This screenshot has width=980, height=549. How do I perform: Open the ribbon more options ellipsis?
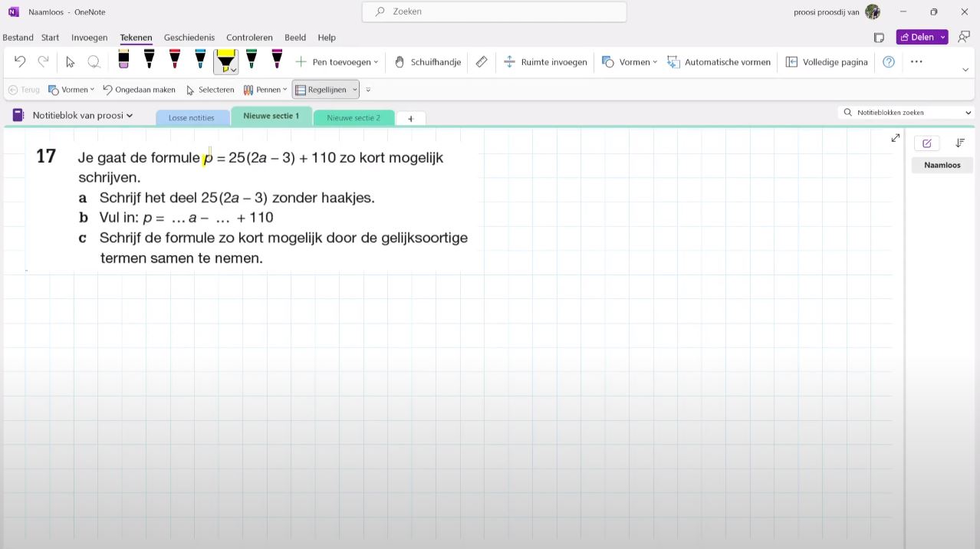tap(916, 62)
